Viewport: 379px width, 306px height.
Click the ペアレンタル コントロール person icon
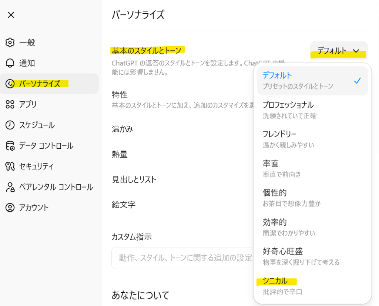tap(10, 187)
